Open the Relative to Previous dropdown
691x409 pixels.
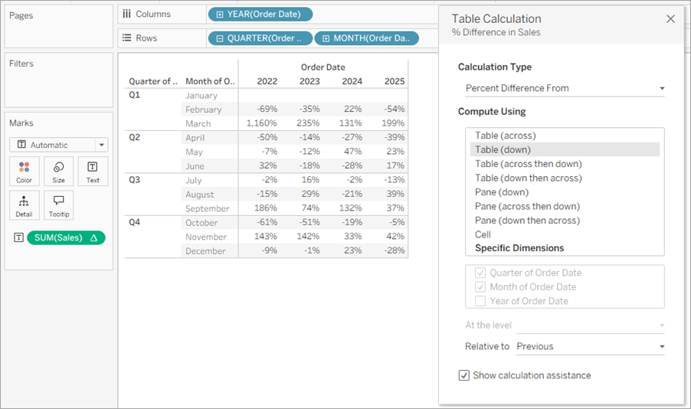(590, 346)
